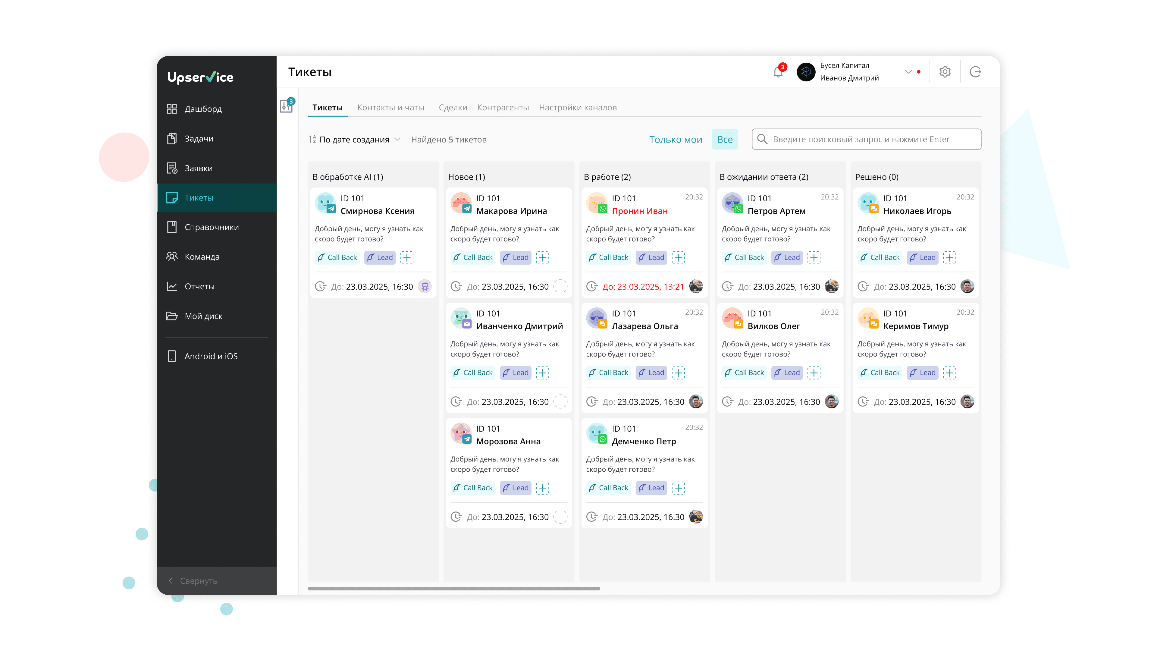The width and height of the screenshot is (1157, 651).
Task: Click the sort icon beside По дате создания
Action: tap(313, 140)
